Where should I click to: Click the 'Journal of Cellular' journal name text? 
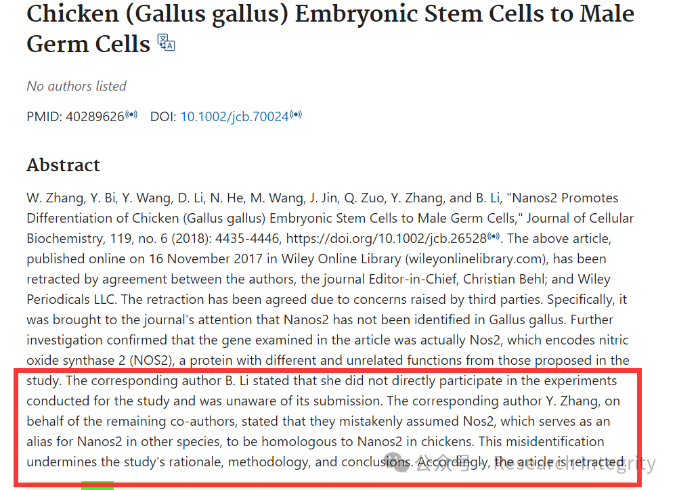[x=580, y=219]
